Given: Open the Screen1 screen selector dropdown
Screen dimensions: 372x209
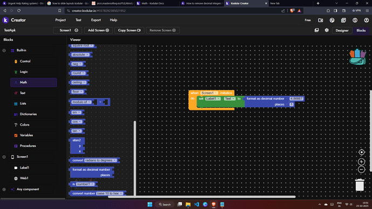Looking at the screenshot, I should (67, 30).
